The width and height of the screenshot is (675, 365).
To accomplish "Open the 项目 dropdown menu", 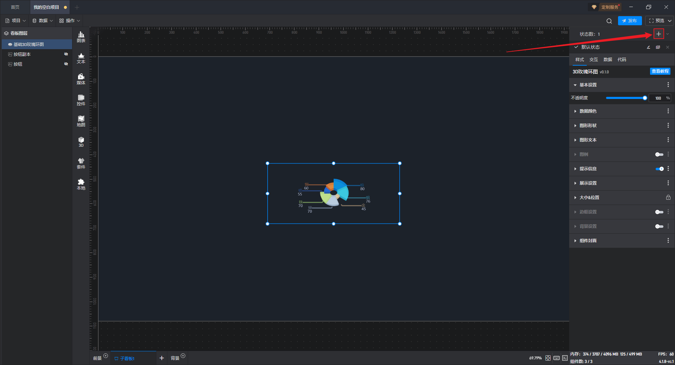I will (x=16, y=21).
